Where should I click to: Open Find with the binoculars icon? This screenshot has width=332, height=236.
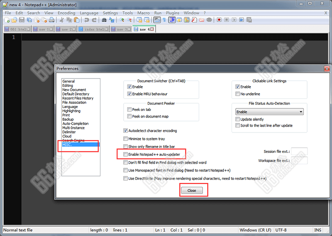104,20
